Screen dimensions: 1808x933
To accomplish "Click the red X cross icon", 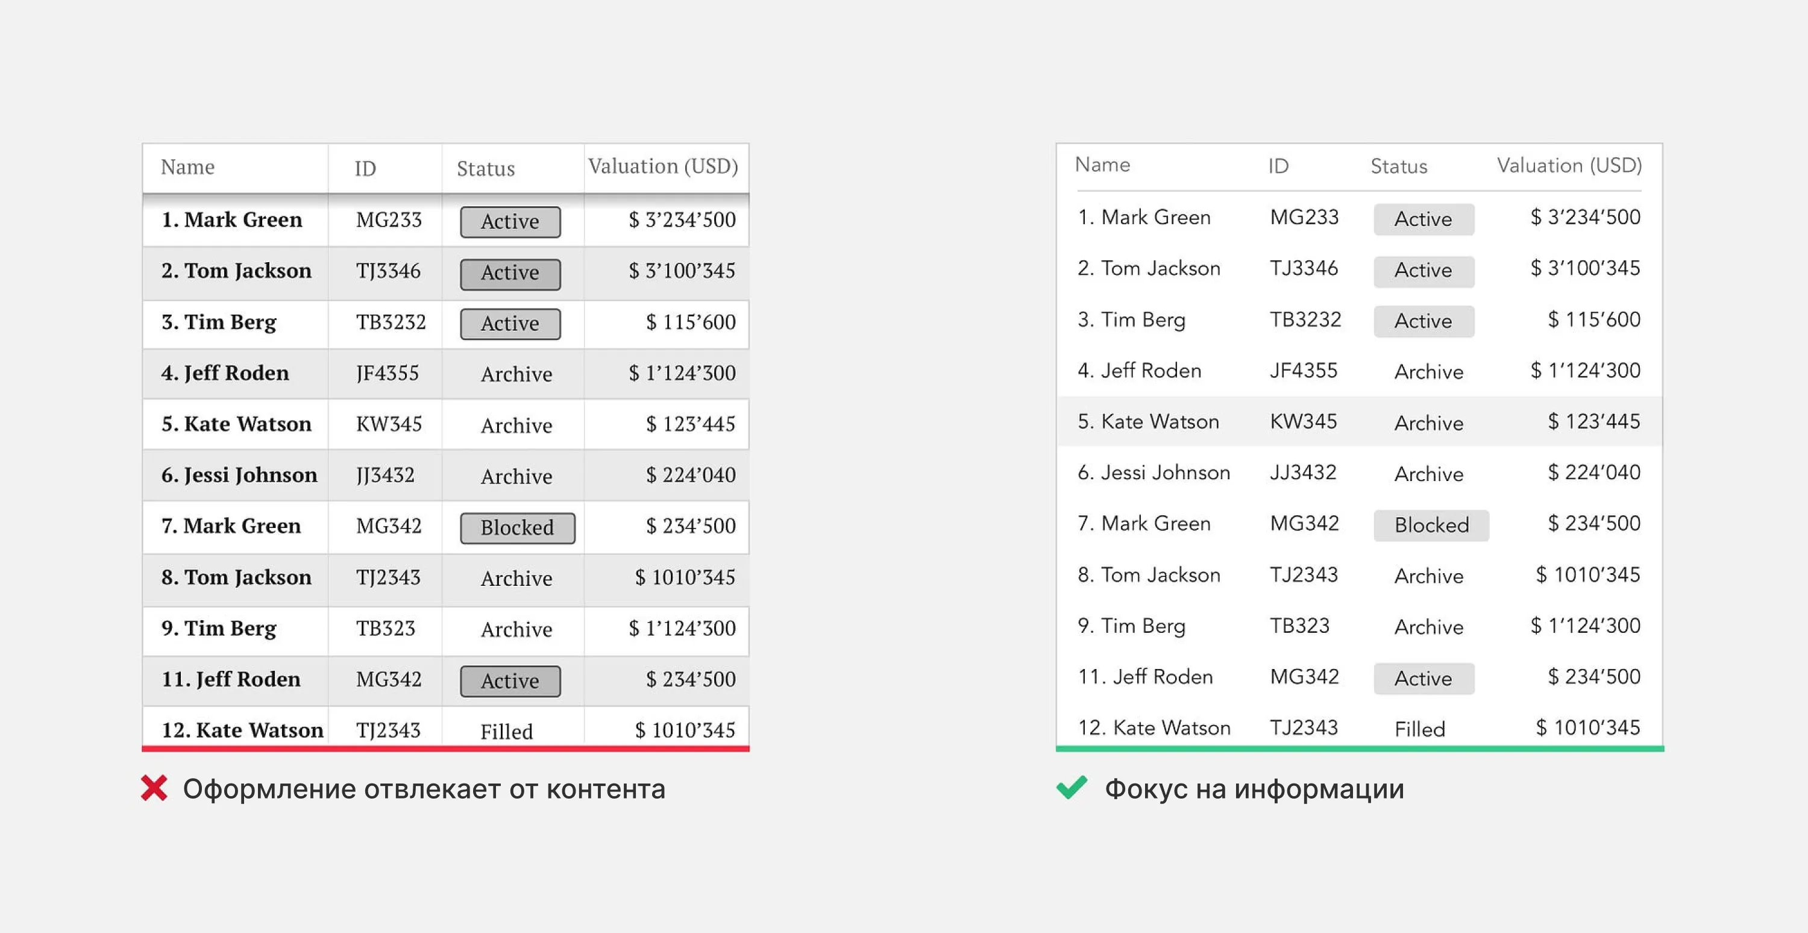I will point(154,788).
